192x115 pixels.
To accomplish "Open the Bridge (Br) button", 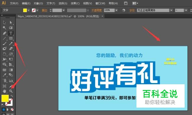I will tap(126, 4).
